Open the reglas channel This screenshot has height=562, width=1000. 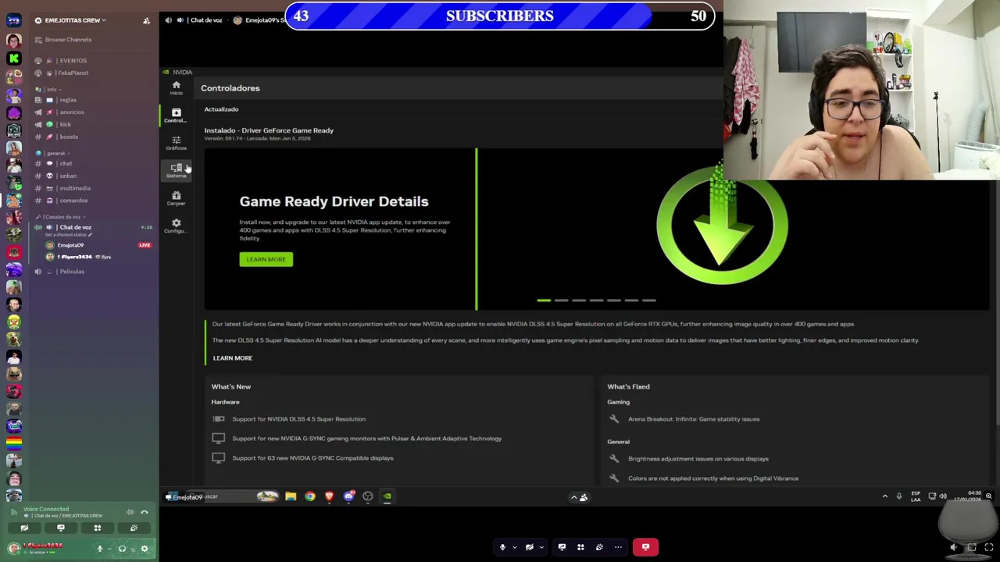point(68,100)
